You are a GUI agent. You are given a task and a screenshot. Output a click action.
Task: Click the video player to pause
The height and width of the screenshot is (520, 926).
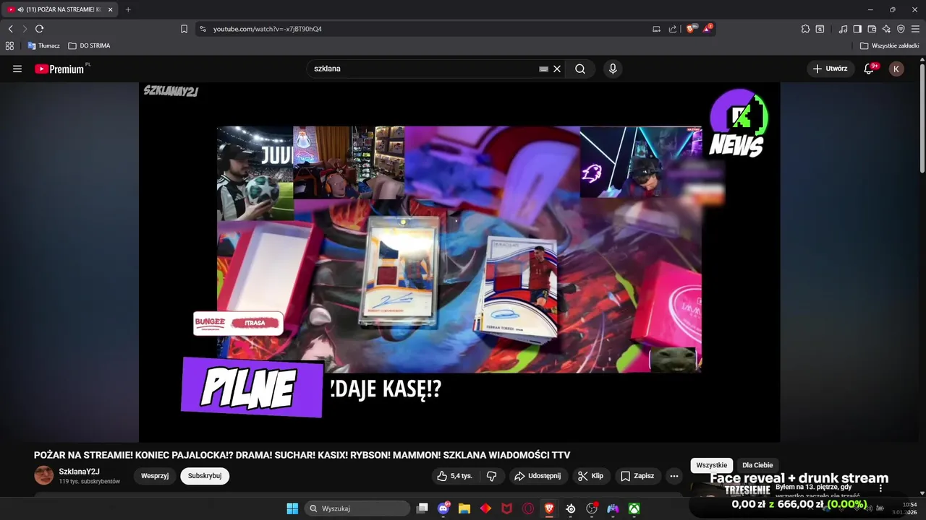point(459,261)
